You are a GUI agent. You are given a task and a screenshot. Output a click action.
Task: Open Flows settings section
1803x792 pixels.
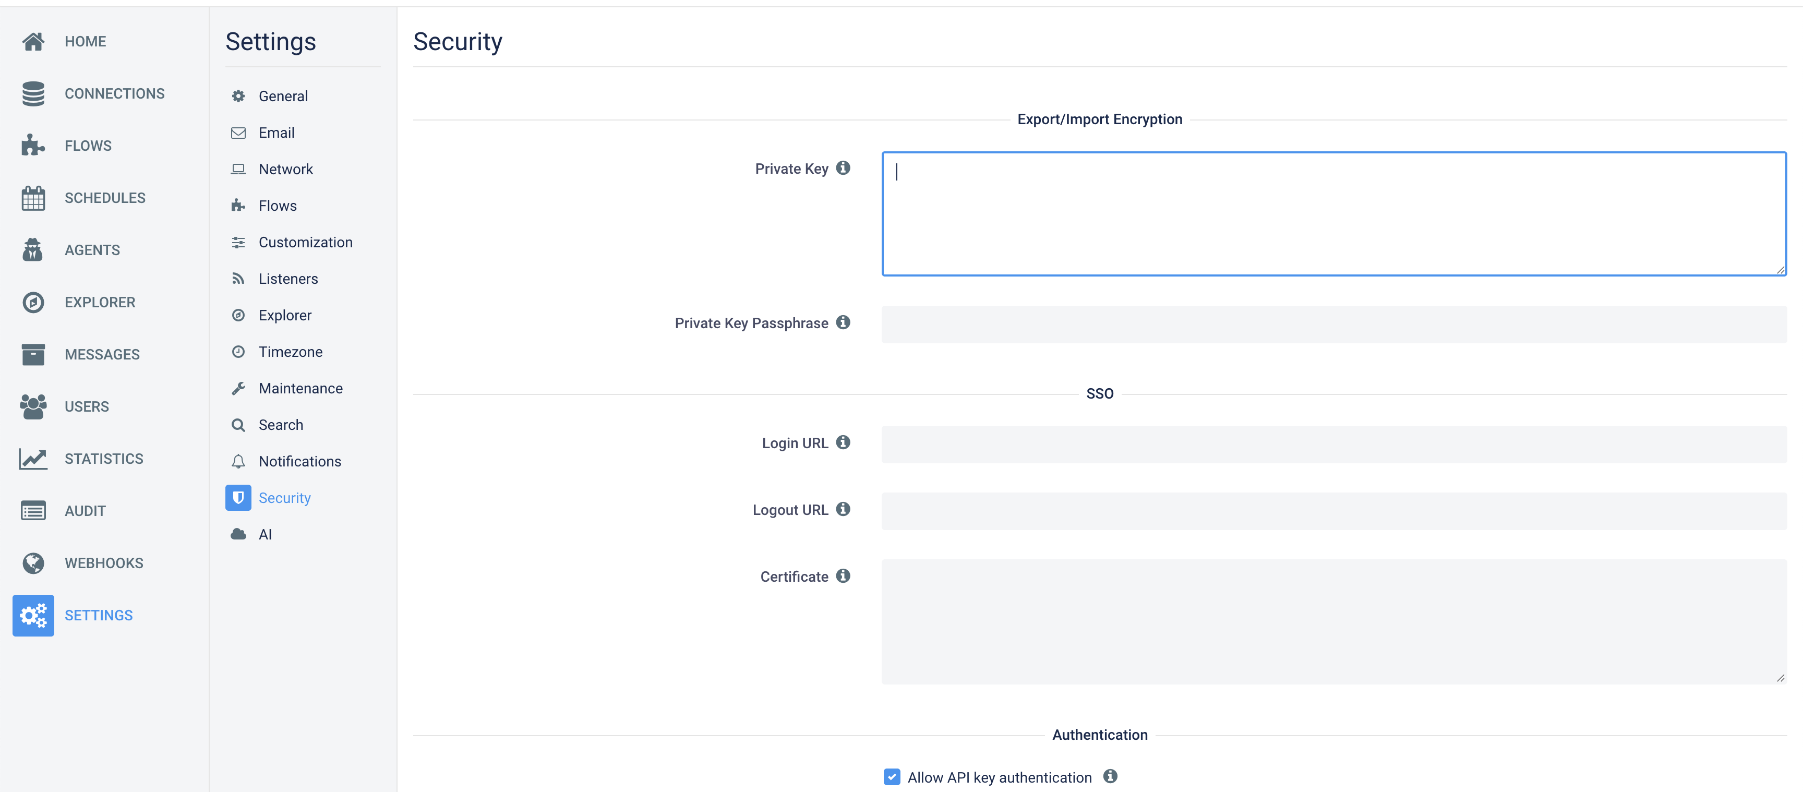tap(278, 206)
